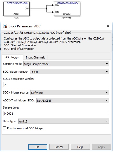Open the Sampling mode dropdown
The image size is (113, 152).
66,64
